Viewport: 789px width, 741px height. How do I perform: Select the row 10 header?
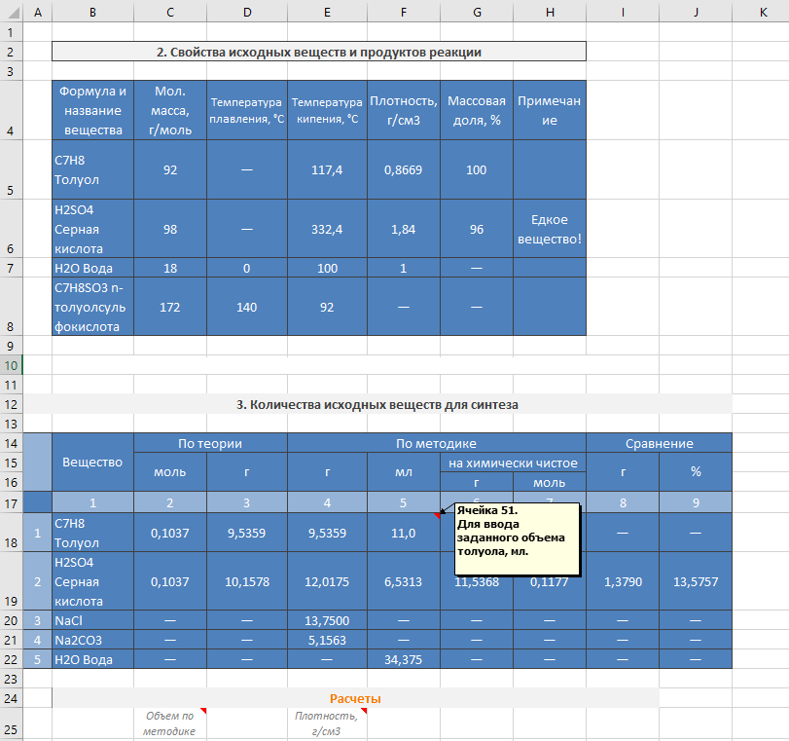11,364
